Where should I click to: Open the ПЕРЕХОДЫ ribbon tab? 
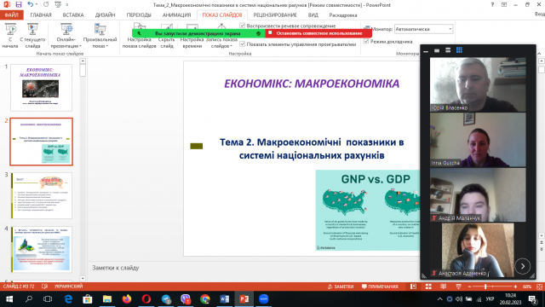(139, 15)
